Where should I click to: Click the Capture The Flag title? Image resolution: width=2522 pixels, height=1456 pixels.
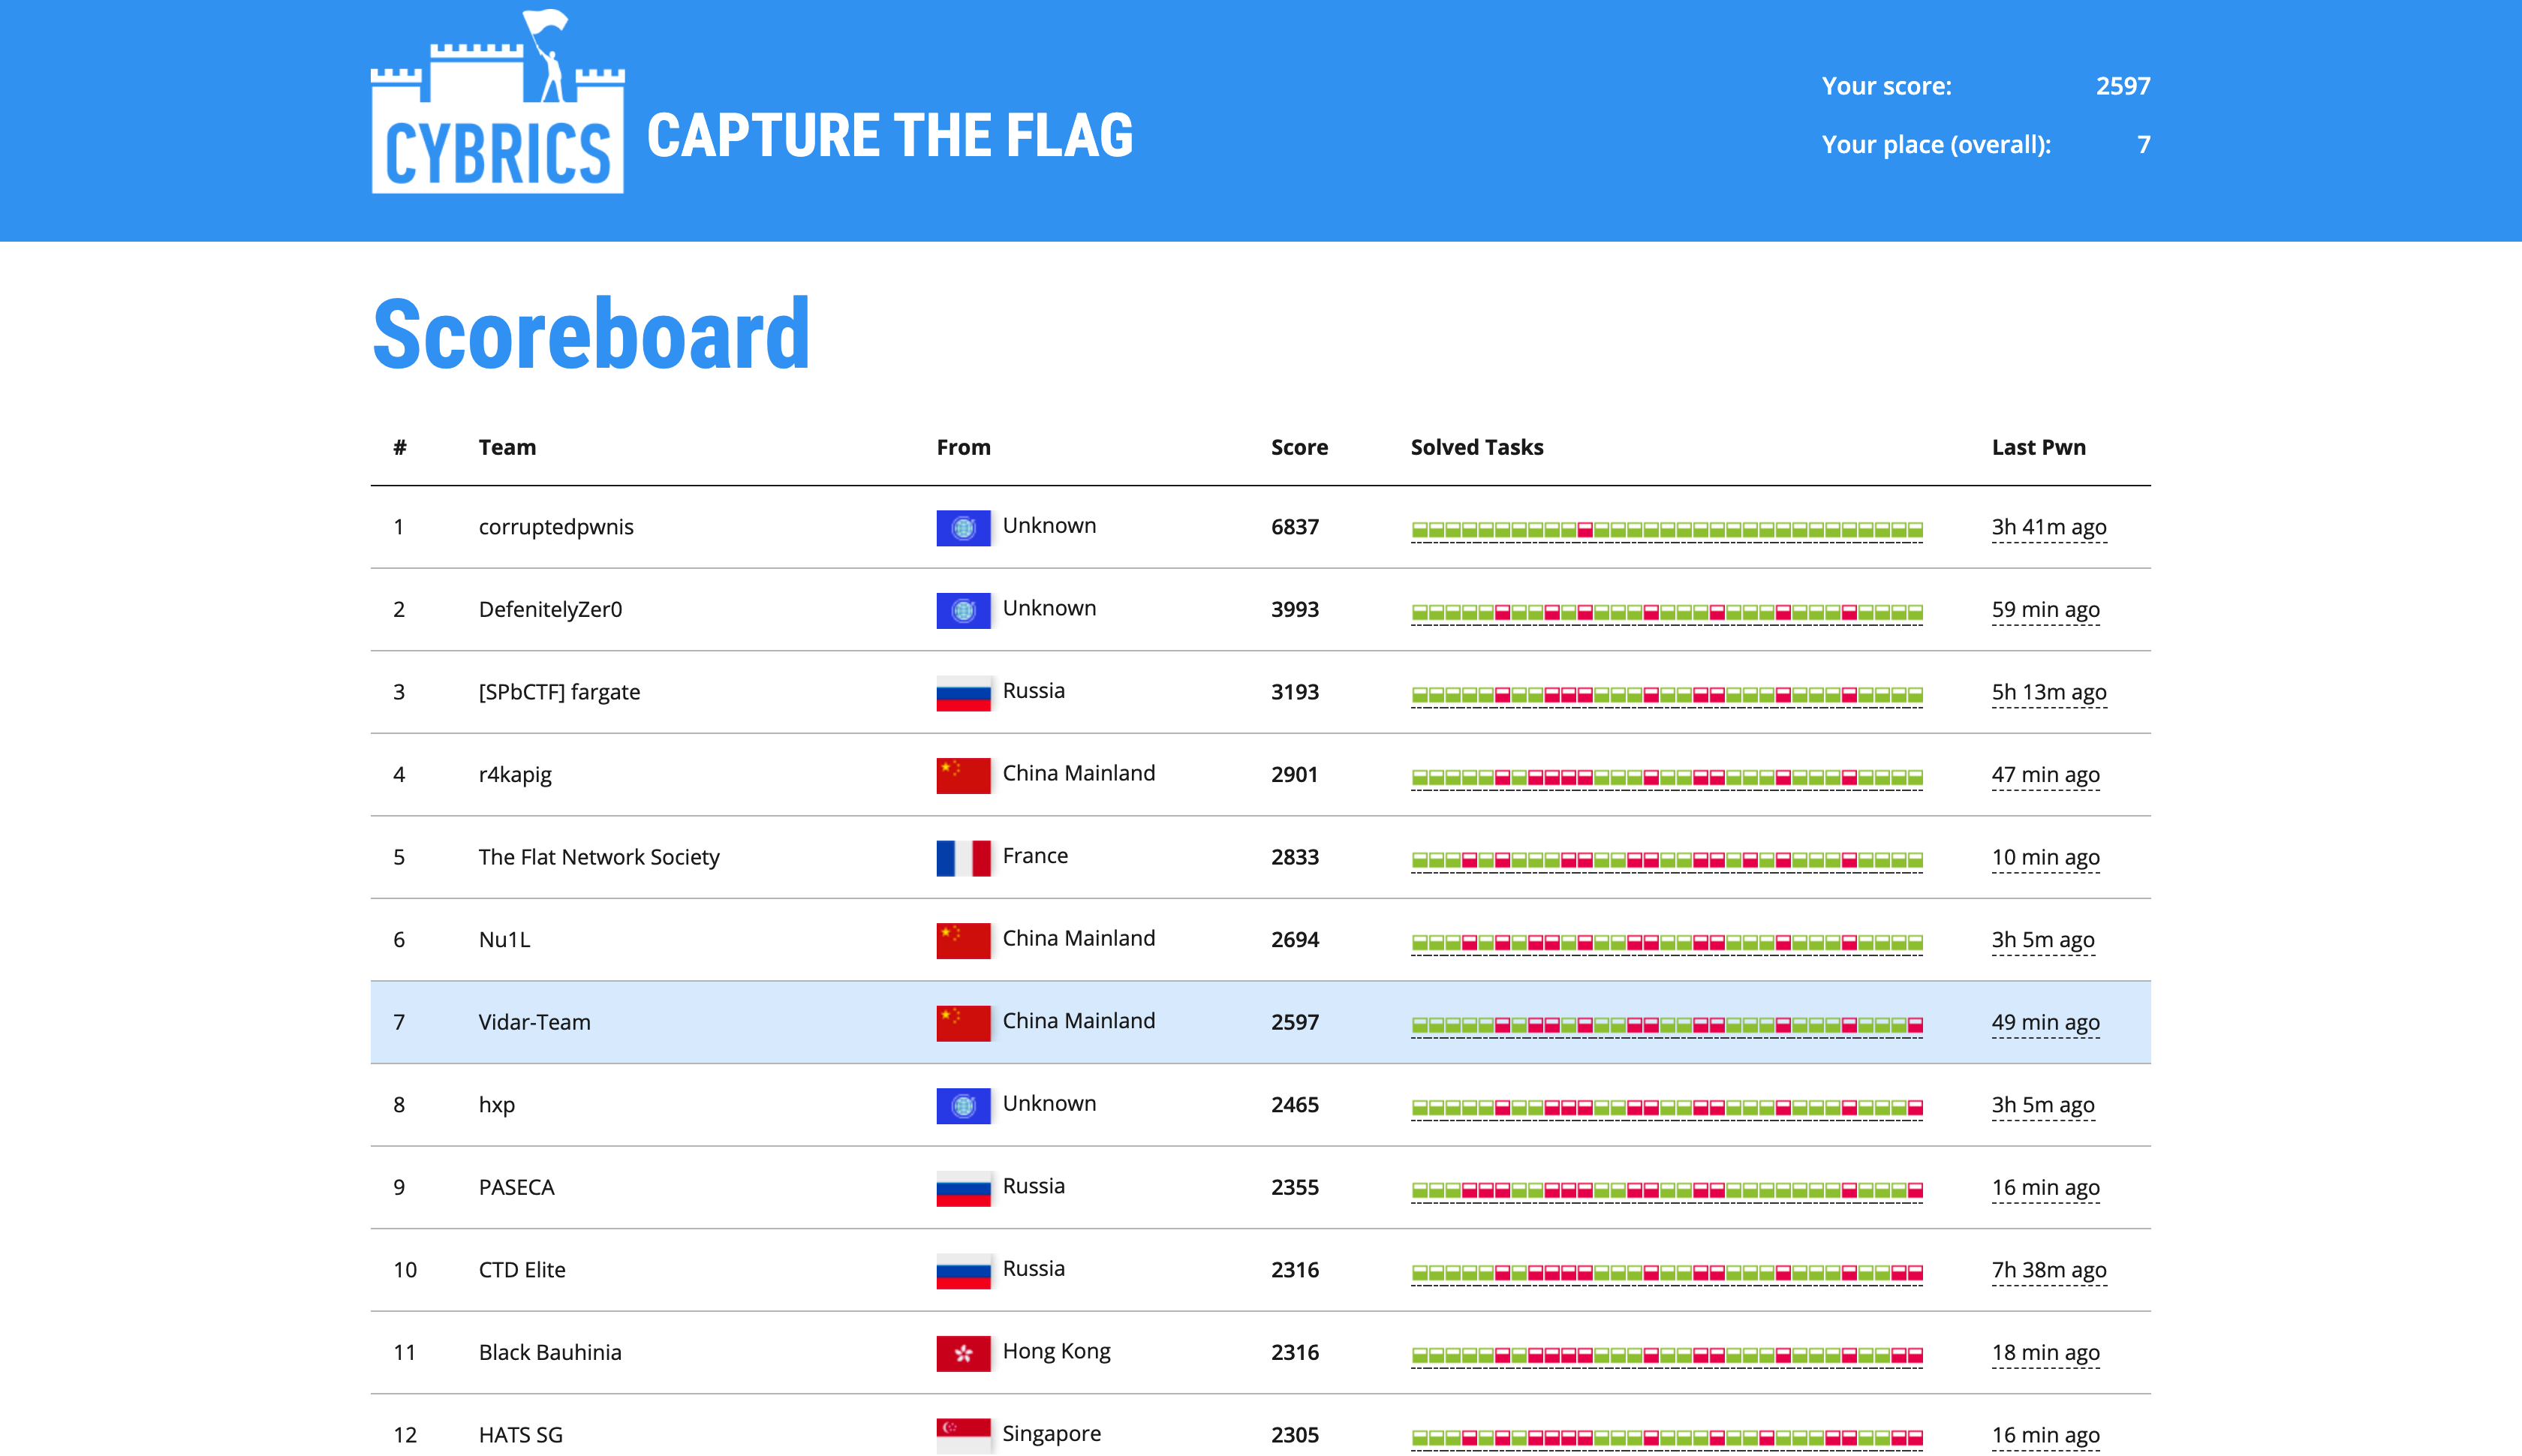point(889,136)
